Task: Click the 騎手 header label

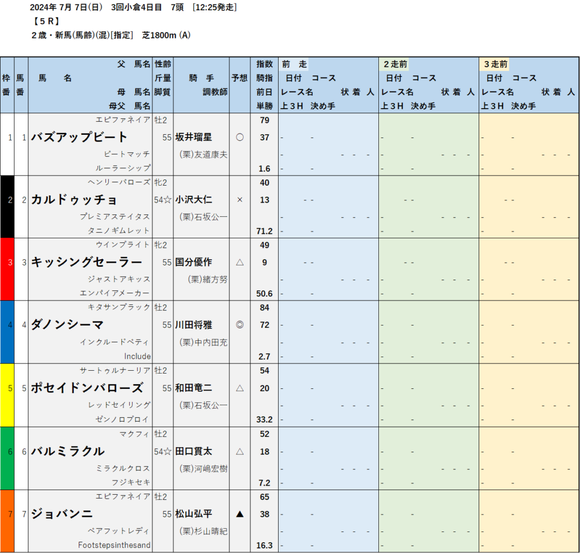Action: tap(202, 78)
